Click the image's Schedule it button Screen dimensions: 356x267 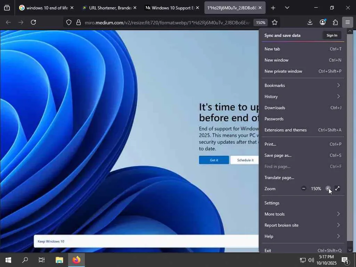pos(245,160)
